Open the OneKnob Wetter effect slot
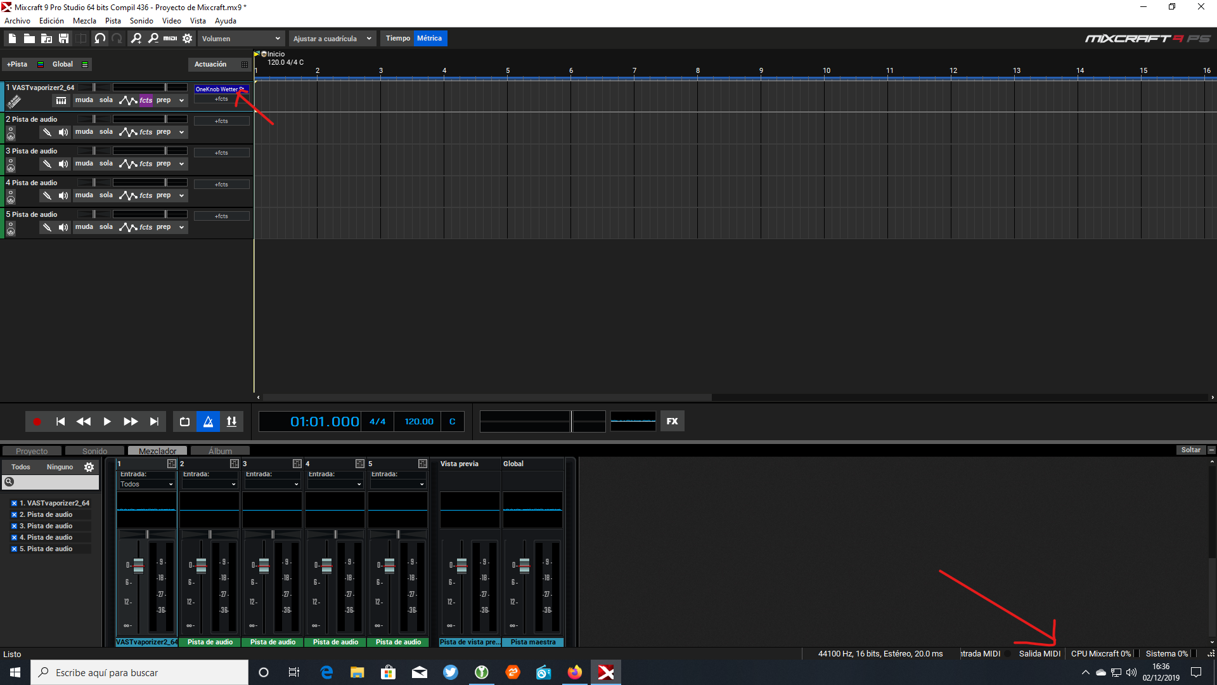 pyautogui.click(x=220, y=89)
